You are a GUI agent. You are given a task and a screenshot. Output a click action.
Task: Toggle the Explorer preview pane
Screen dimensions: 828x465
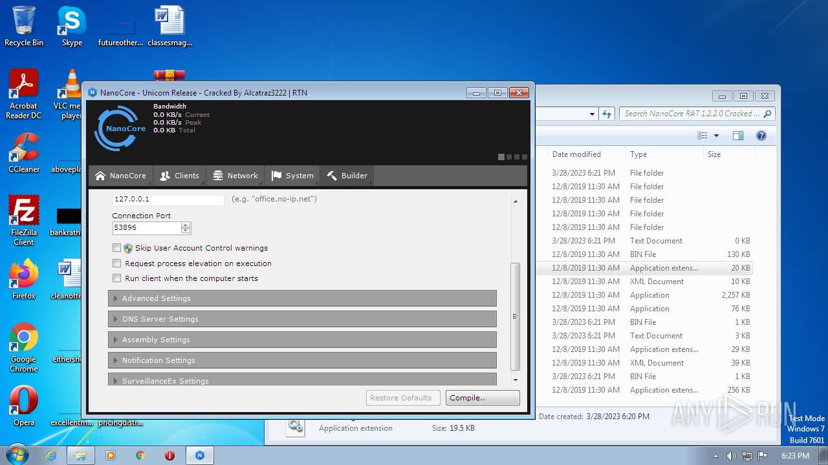(x=738, y=136)
